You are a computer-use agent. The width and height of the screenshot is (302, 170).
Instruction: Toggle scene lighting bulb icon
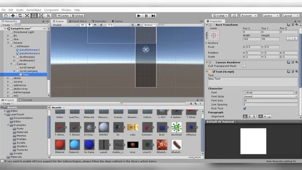tap(89, 25)
